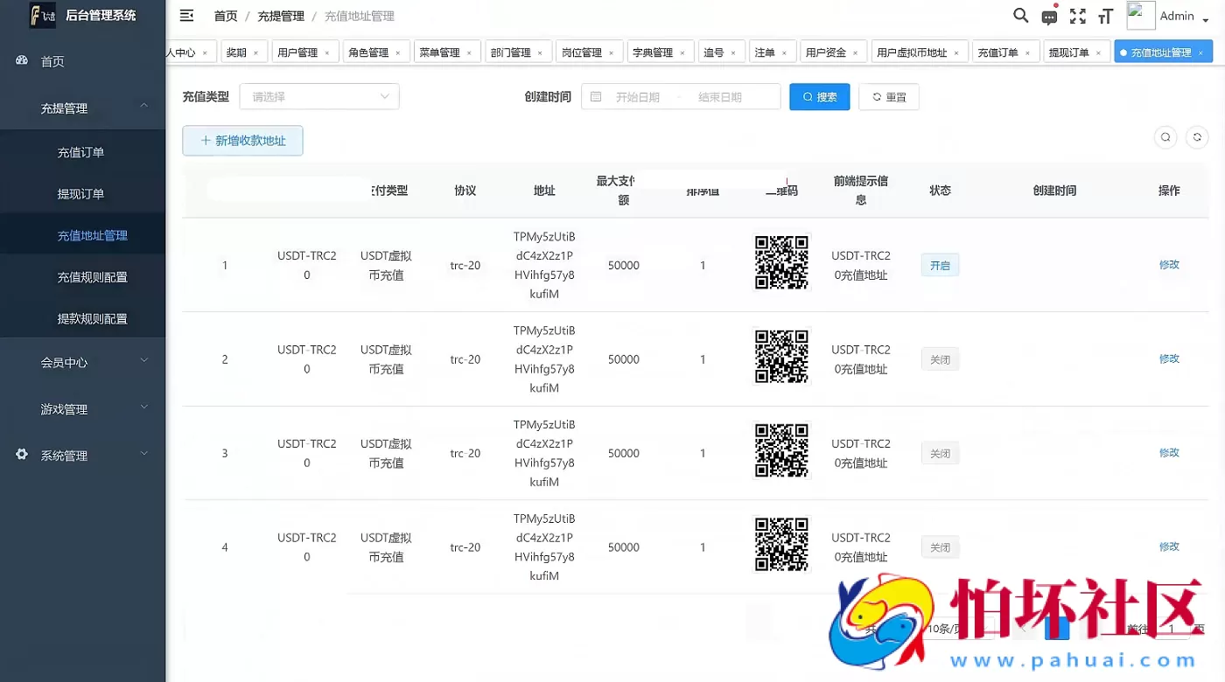Open the global search magnifier in the header

1020,15
